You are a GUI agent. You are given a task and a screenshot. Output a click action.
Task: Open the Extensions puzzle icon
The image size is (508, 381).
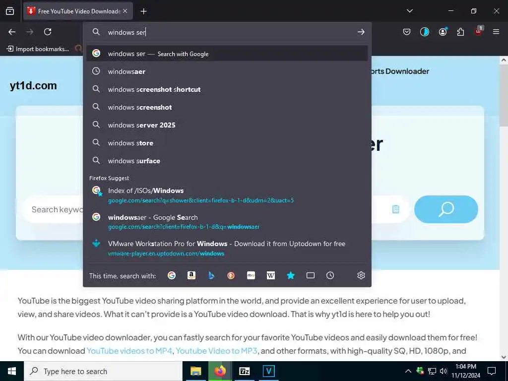click(460, 32)
